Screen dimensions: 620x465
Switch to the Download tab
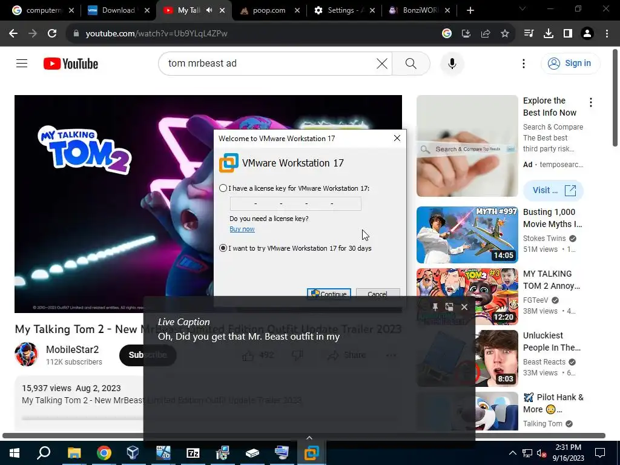pos(119,10)
